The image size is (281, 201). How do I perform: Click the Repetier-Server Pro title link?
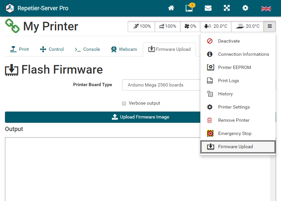[x=43, y=8]
